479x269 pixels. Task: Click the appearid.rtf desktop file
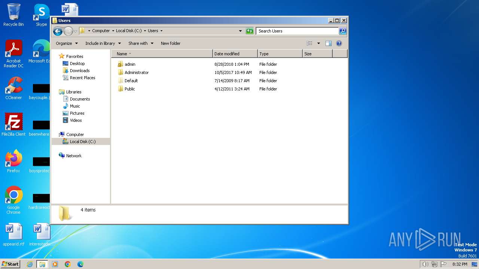(13, 235)
